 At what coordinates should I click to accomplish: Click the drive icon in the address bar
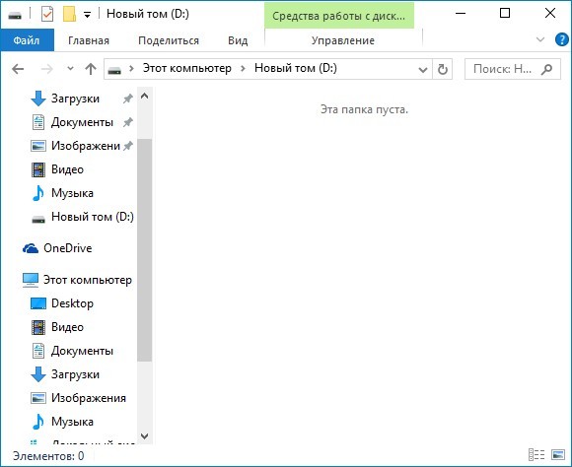(x=114, y=69)
